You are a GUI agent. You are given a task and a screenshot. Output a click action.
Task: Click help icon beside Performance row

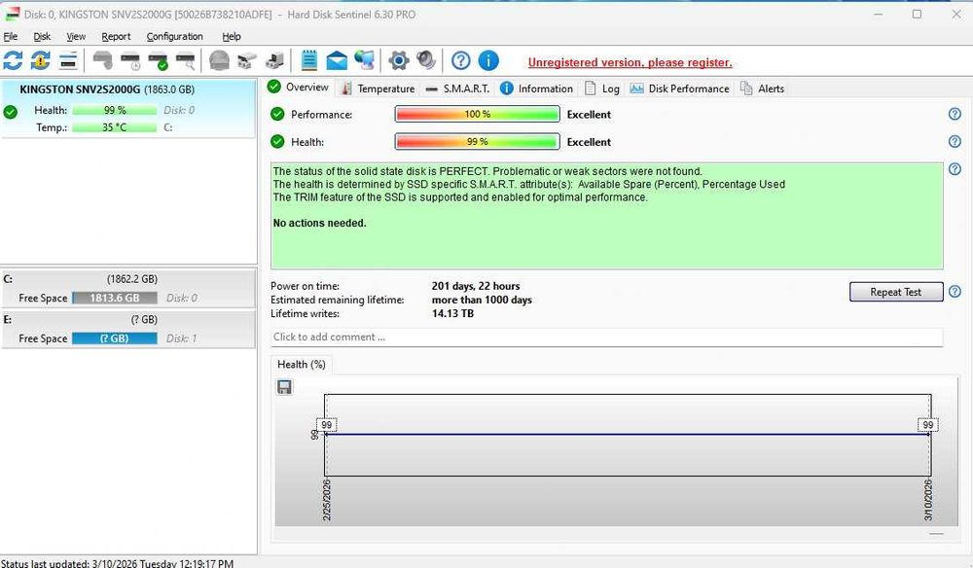(955, 114)
